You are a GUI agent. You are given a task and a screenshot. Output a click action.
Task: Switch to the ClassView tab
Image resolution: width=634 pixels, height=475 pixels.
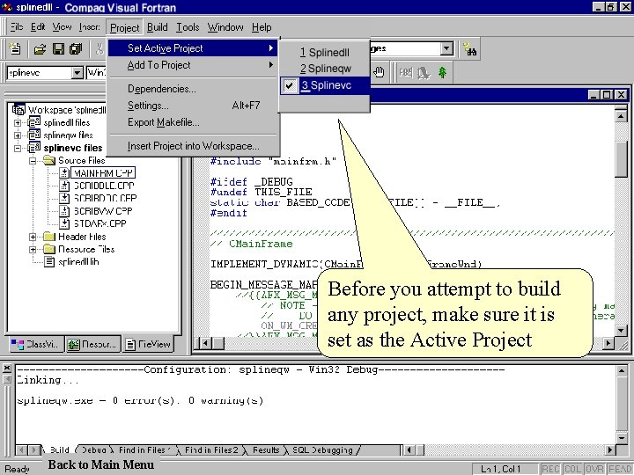pos(34,344)
